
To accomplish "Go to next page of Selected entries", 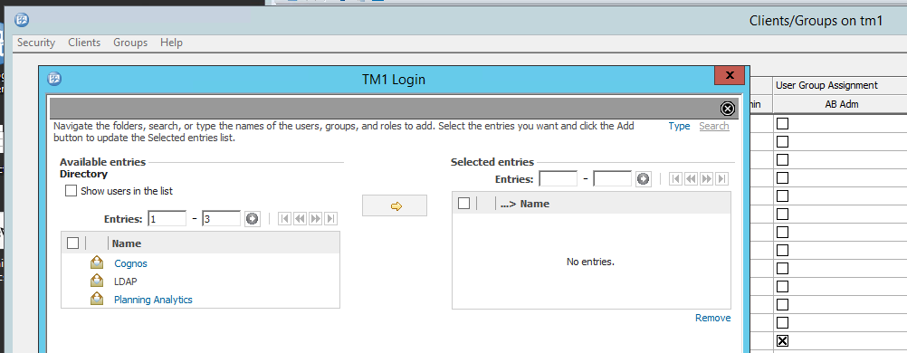I will [x=706, y=179].
